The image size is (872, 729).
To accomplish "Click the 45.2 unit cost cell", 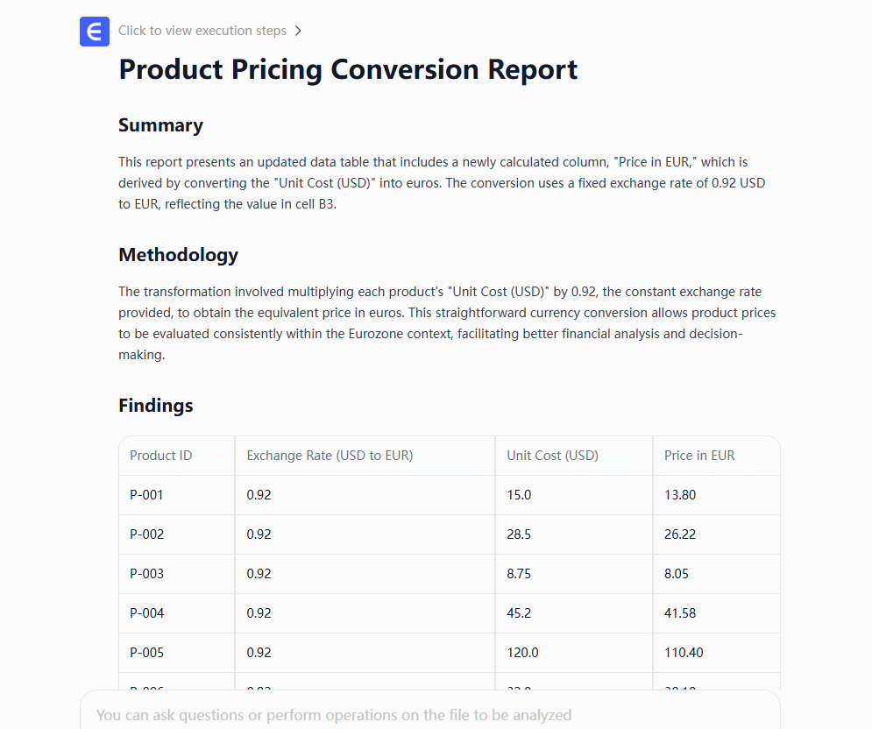I will (x=519, y=613).
